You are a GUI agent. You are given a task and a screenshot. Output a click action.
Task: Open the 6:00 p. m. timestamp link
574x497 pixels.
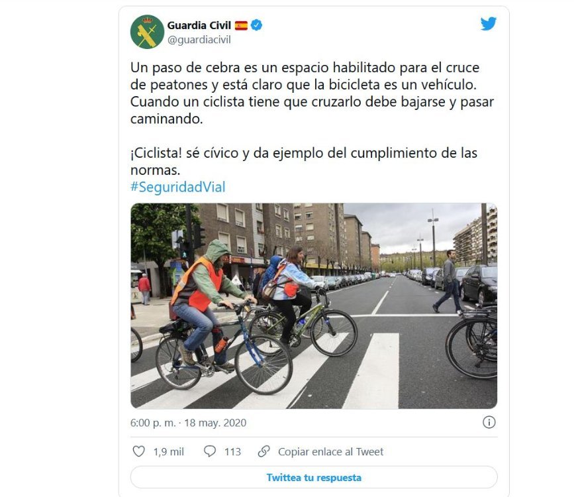pos(153,423)
